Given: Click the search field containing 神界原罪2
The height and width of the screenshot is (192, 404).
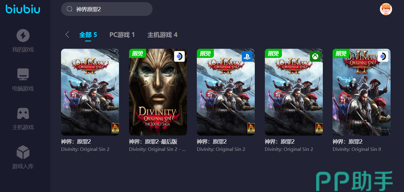Looking at the screenshot, I should pos(107,9).
